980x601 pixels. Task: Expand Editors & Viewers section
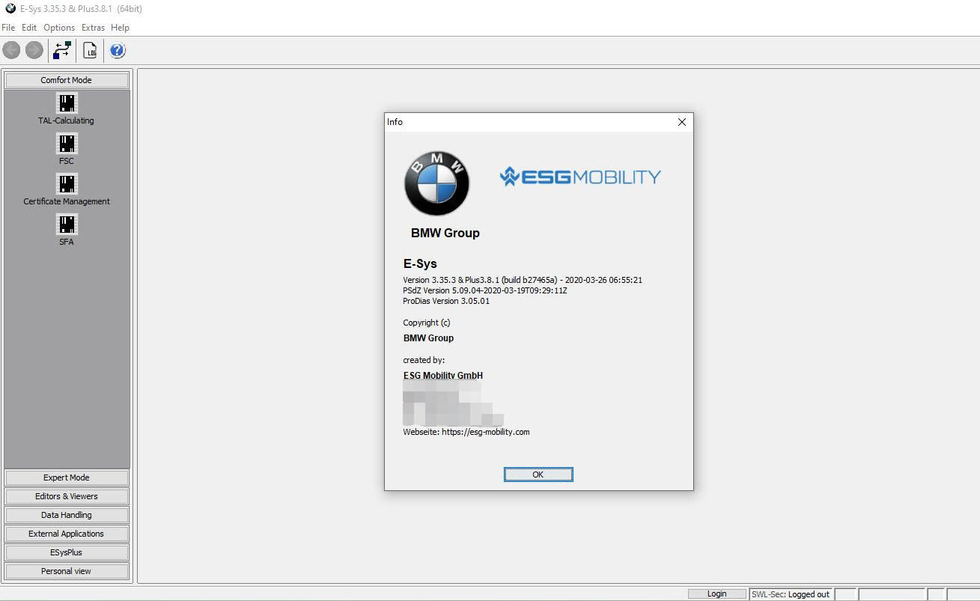pos(67,496)
